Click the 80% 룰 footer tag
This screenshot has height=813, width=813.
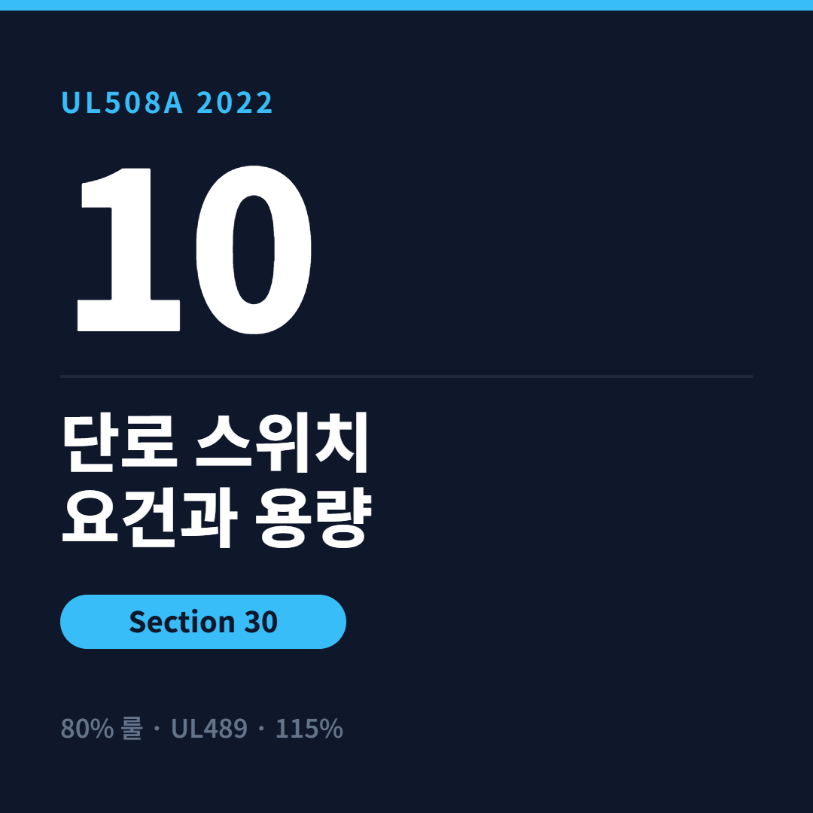(x=102, y=728)
